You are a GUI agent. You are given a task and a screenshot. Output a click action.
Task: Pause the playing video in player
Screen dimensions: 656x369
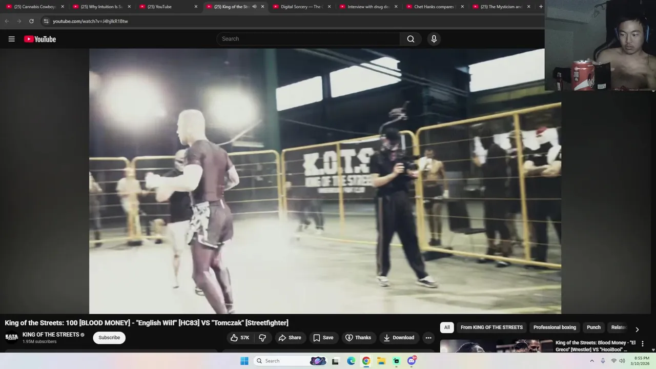325,181
